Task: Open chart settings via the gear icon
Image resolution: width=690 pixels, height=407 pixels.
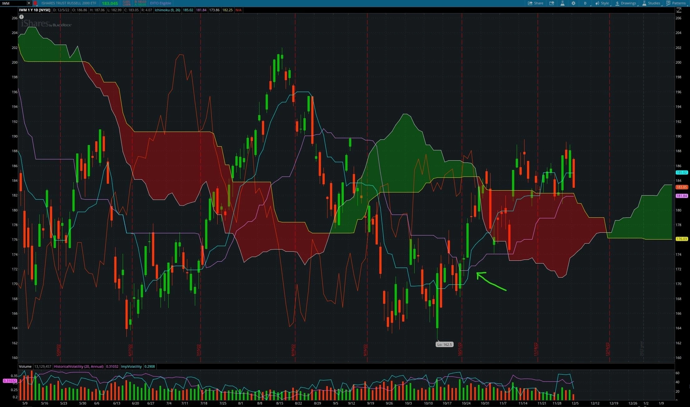Action: tap(573, 3)
